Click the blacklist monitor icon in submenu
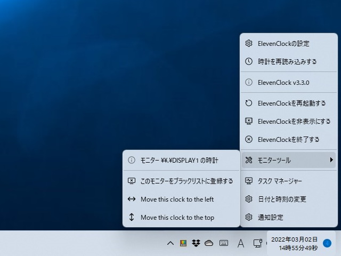341x256 pixels. point(132,181)
